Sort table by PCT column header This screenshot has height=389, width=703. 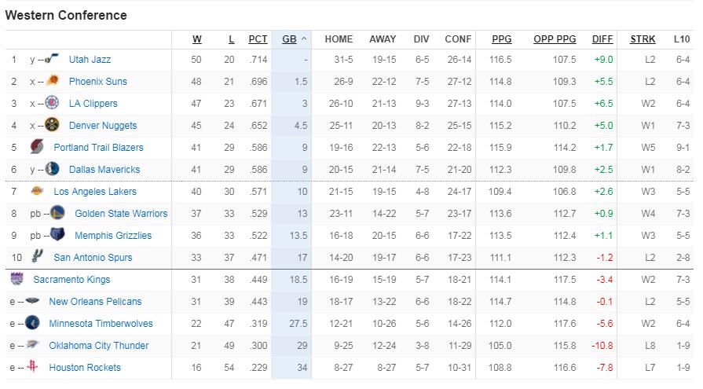(x=258, y=39)
